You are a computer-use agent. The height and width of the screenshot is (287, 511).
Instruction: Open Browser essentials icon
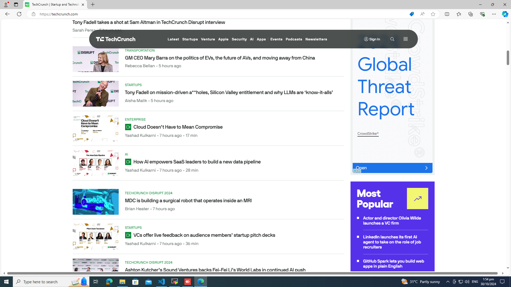tap(482, 14)
